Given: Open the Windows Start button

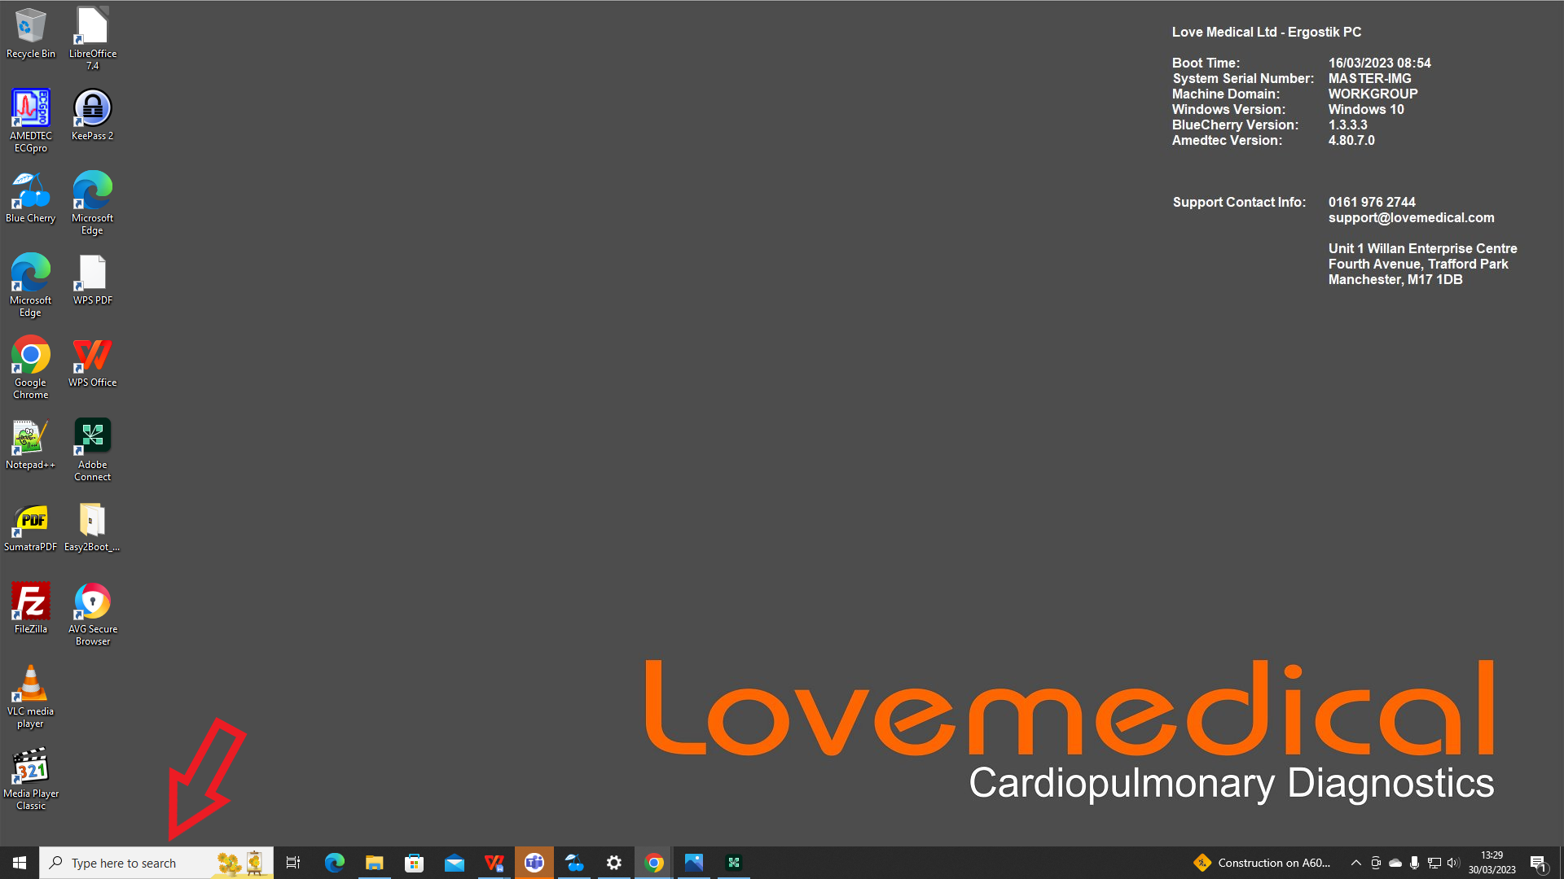Looking at the screenshot, I should [x=20, y=863].
